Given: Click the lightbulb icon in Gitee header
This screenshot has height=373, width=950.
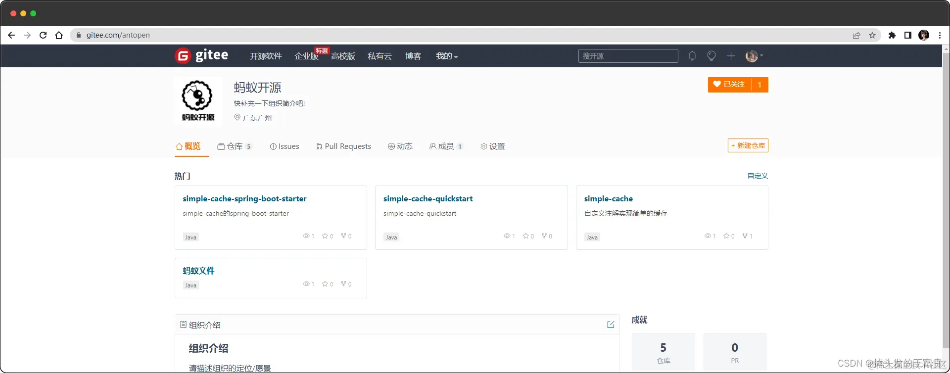Looking at the screenshot, I should pyautogui.click(x=712, y=56).
